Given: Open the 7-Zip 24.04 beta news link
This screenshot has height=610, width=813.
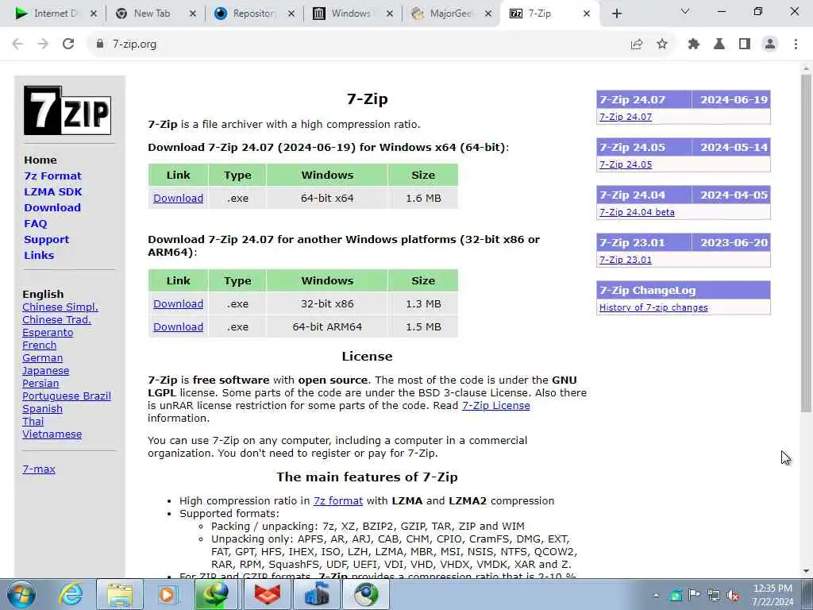Looking at the screenshot, I should click(637, 212).
